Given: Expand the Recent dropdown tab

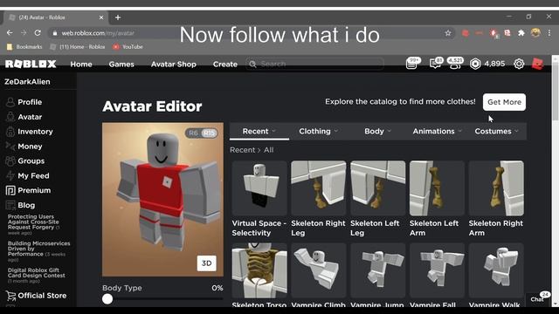Looking at the screenshot, I should tap(259, 132).
